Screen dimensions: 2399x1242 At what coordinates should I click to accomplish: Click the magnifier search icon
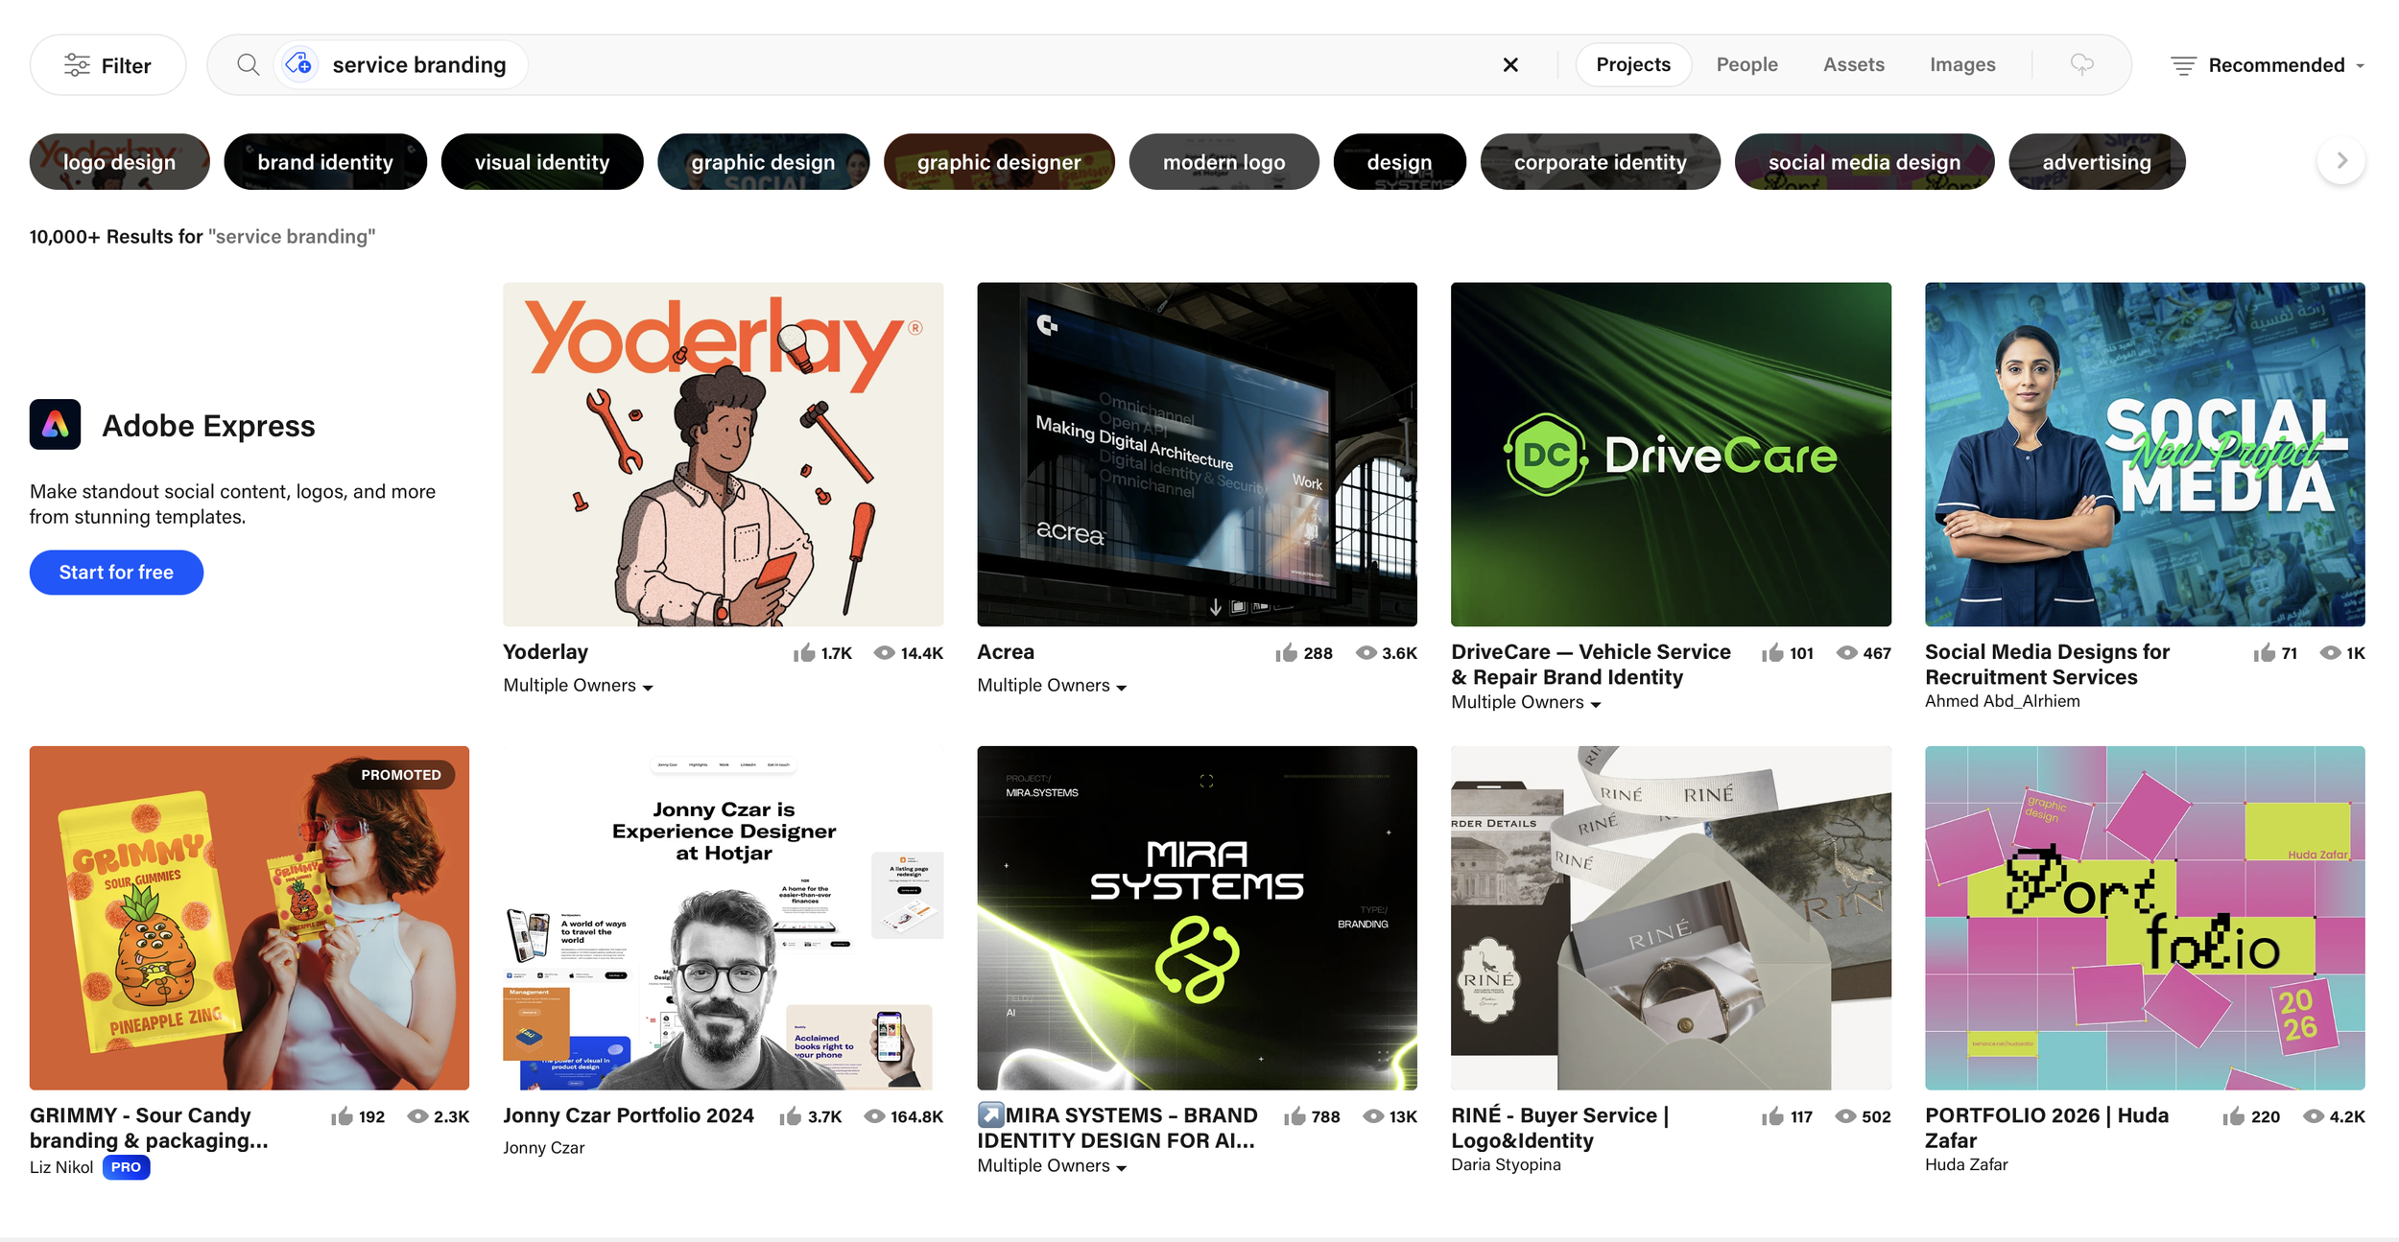point(249,65)
